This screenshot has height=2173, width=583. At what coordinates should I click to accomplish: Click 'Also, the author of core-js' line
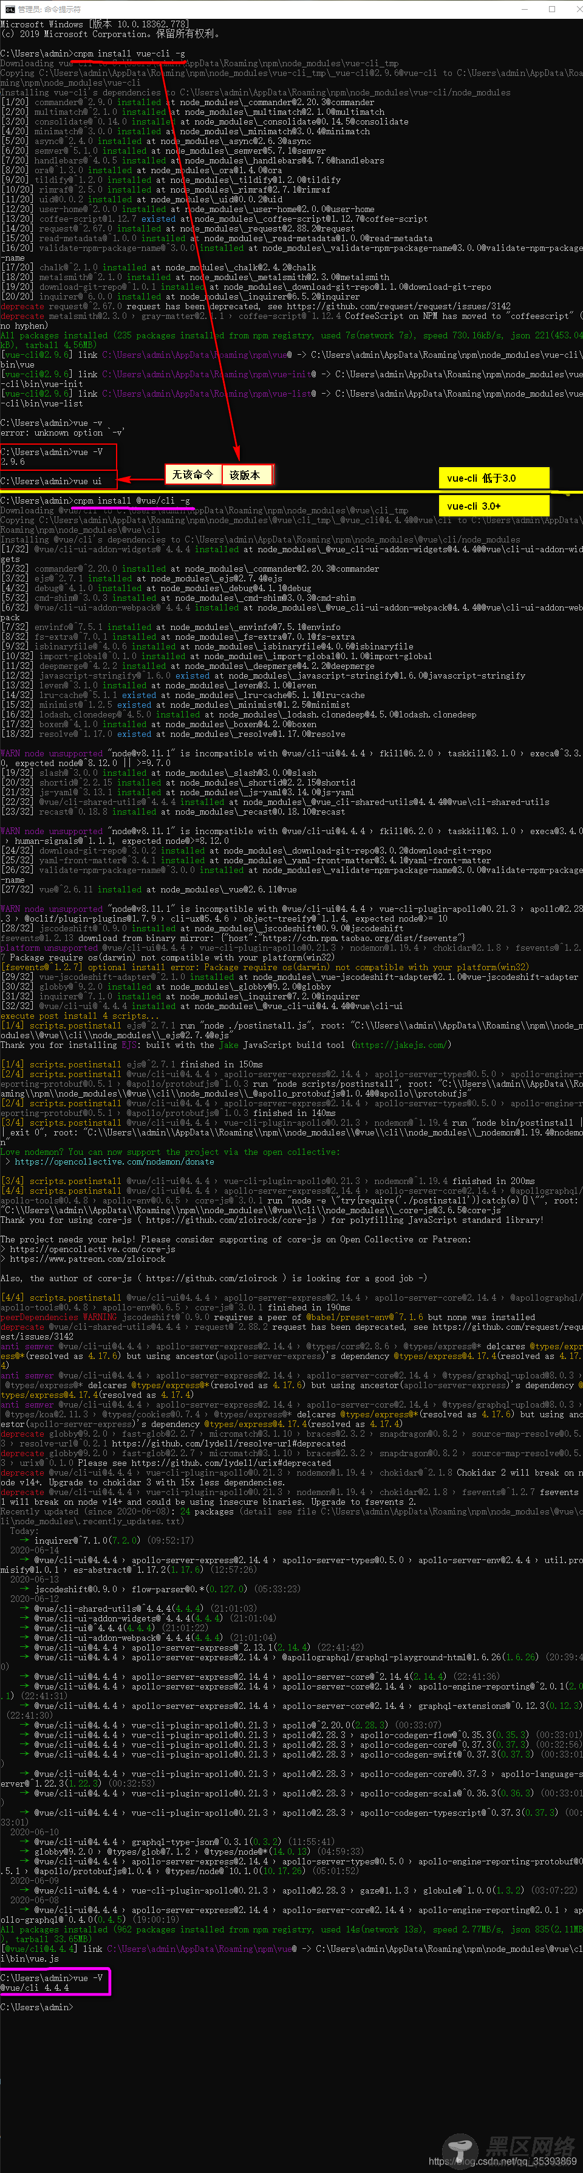pyautogui.click(x=213, y=1278)
